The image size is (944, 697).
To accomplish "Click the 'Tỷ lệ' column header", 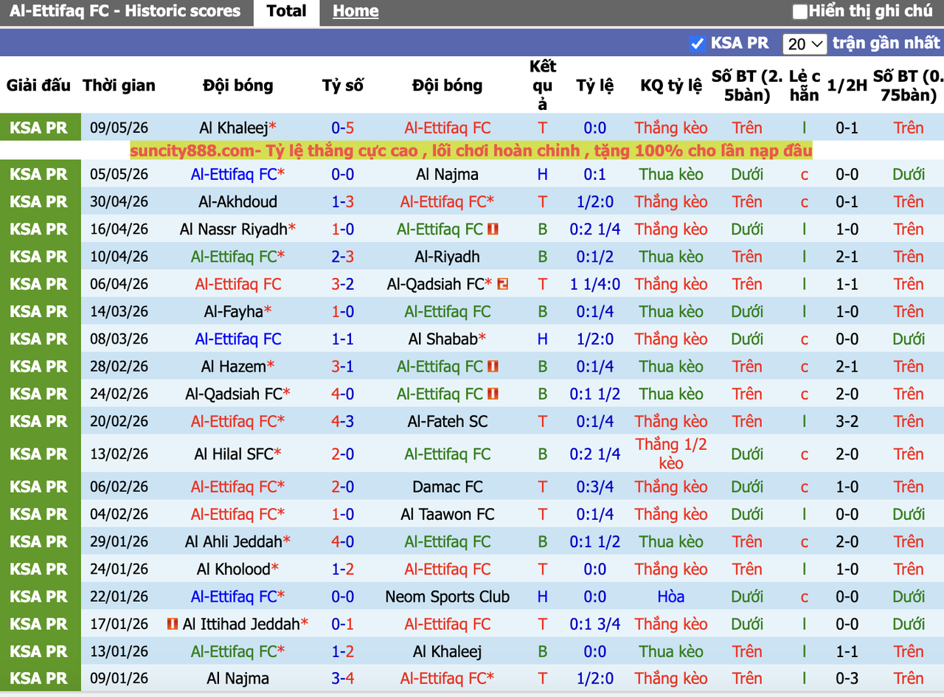I will click(595, 86).
